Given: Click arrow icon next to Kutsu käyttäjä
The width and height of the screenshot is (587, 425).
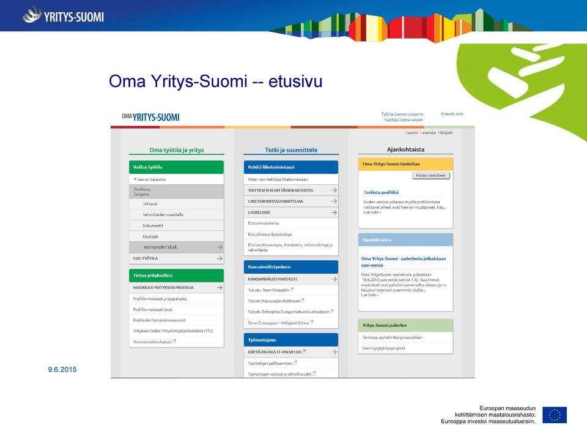Looking at the screenshot, I should [x=220, y=247].
